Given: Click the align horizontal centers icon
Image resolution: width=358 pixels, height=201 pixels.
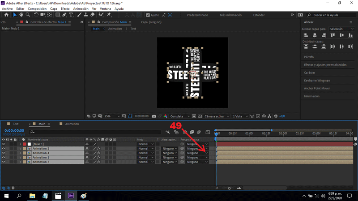Looking at the screenshot, I should 315,35.
